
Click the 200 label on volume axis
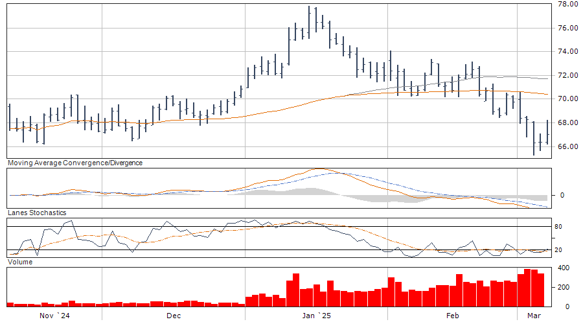tap(566, 288)
